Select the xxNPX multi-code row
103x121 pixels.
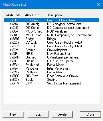52,54
